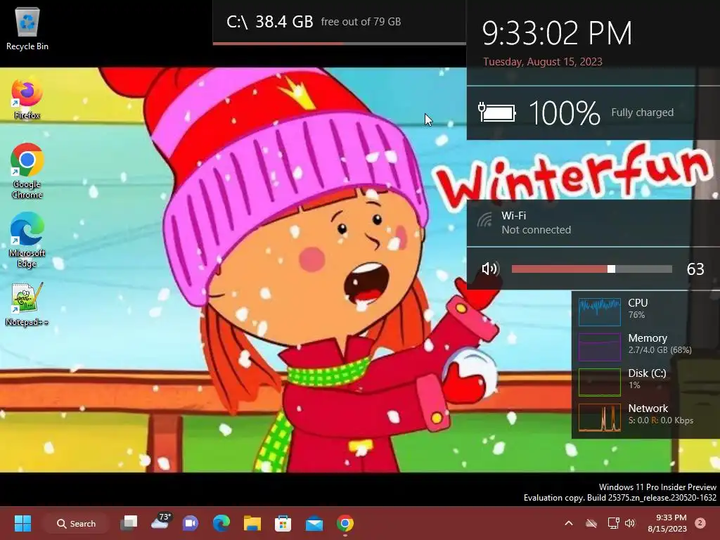
Task: Open File Explorer from the taskbar
Action: (x=252, y=523)
